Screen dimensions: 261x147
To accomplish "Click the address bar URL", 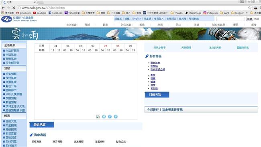I will point(43,8).
